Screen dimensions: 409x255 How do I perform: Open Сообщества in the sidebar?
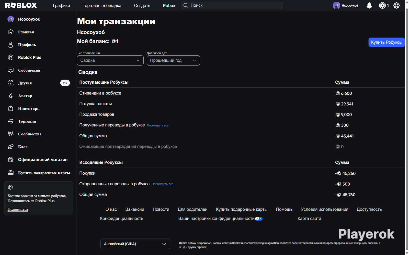tap(30, 134)
